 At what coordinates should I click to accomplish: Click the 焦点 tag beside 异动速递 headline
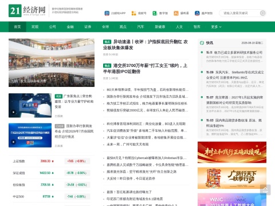pyautogui.click(x=107, y=42)
